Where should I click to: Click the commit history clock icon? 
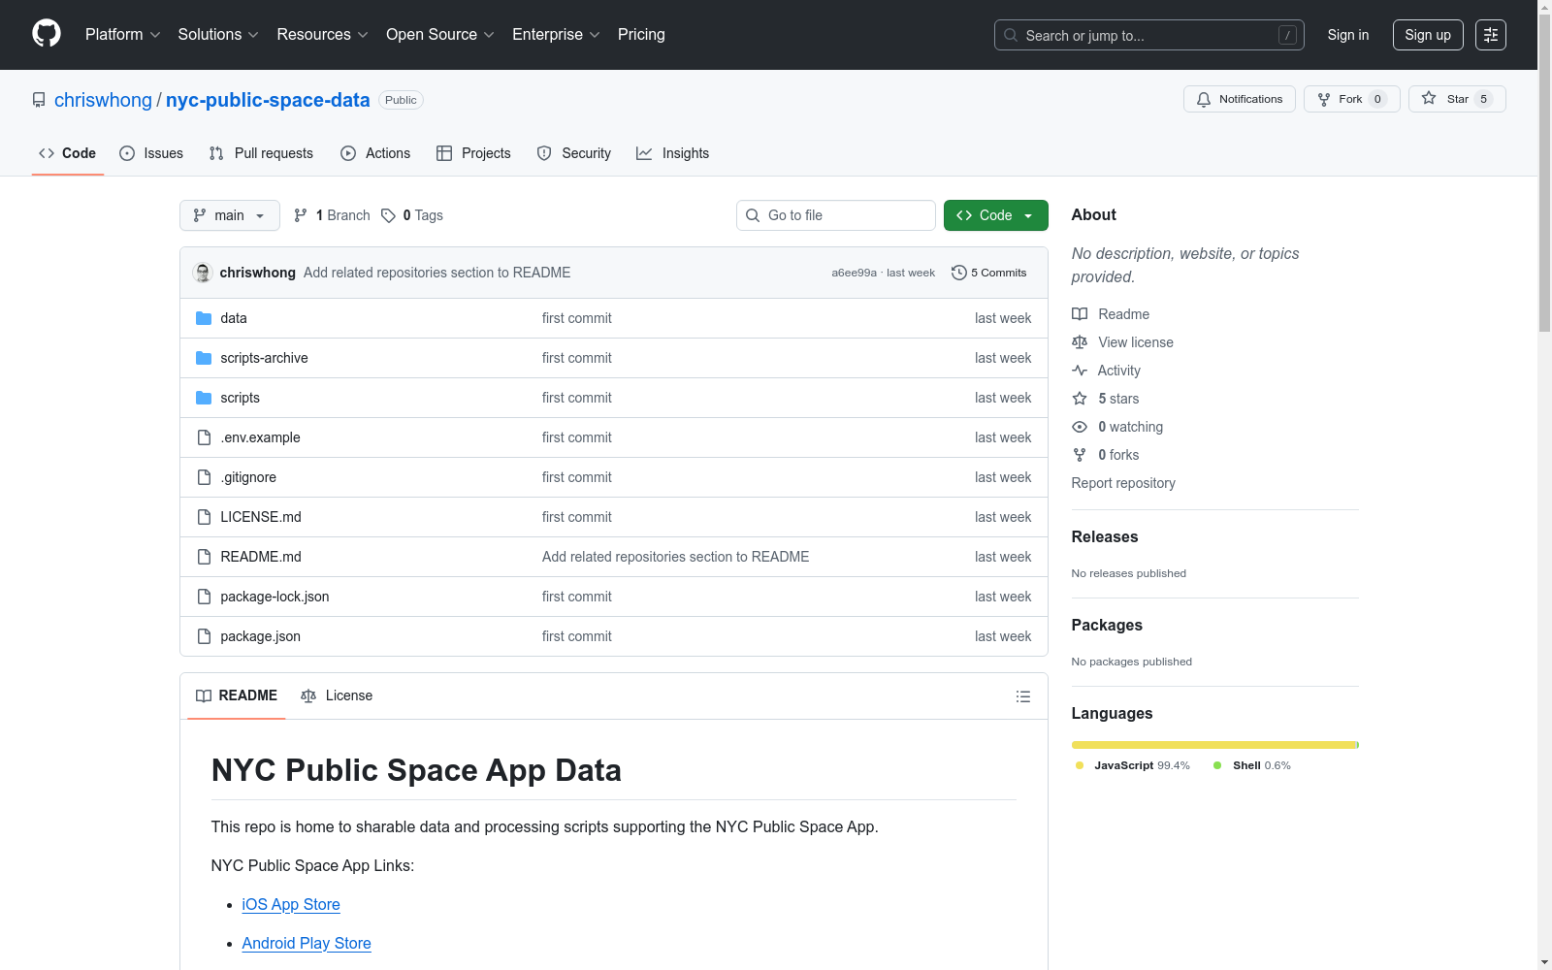959,273
